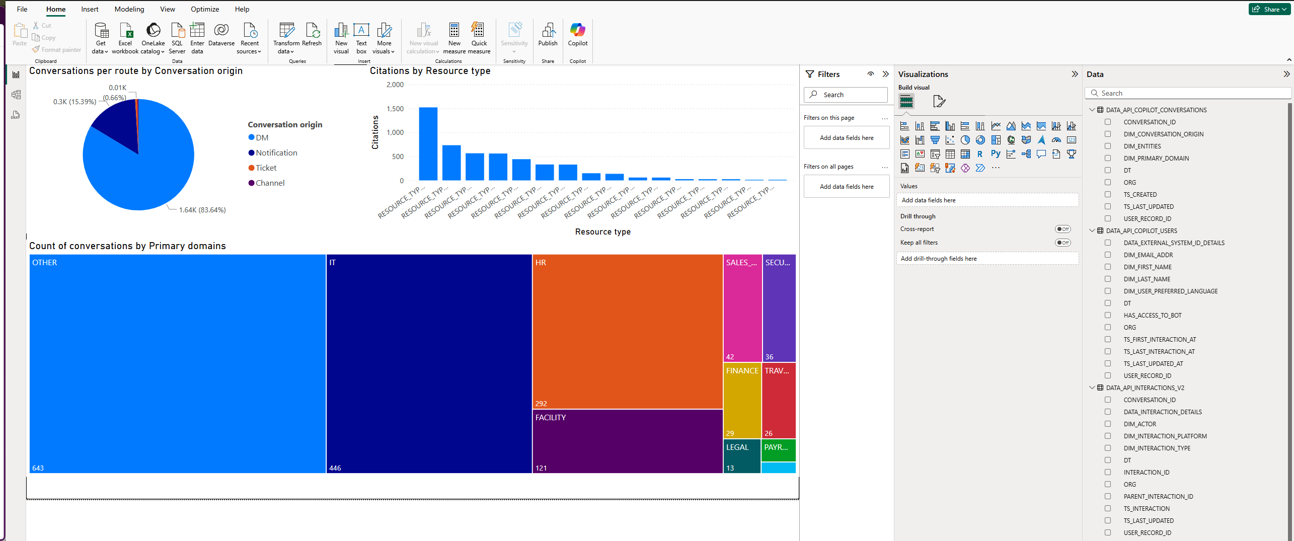This screenshot has height=541, width=1294.
Task: Collapse the DATA_API_INTERACTIONS_V2 table
Action: [x=1092, y=388]
